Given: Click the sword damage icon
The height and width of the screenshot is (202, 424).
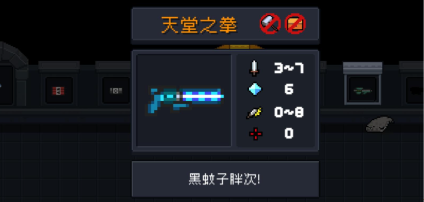Looking at the screenshot, I should [x=255, y=68].
